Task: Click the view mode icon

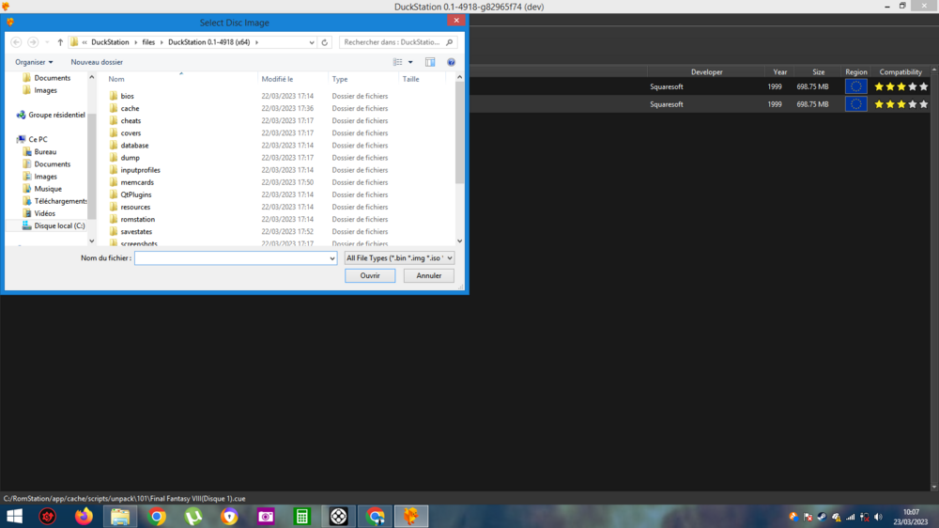Action: pyautogui.click(x=398, y=62)
